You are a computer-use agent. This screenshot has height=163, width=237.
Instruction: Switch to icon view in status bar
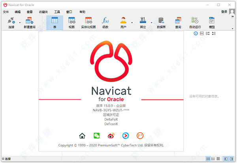pyautogui.click(x=208, y=159)
